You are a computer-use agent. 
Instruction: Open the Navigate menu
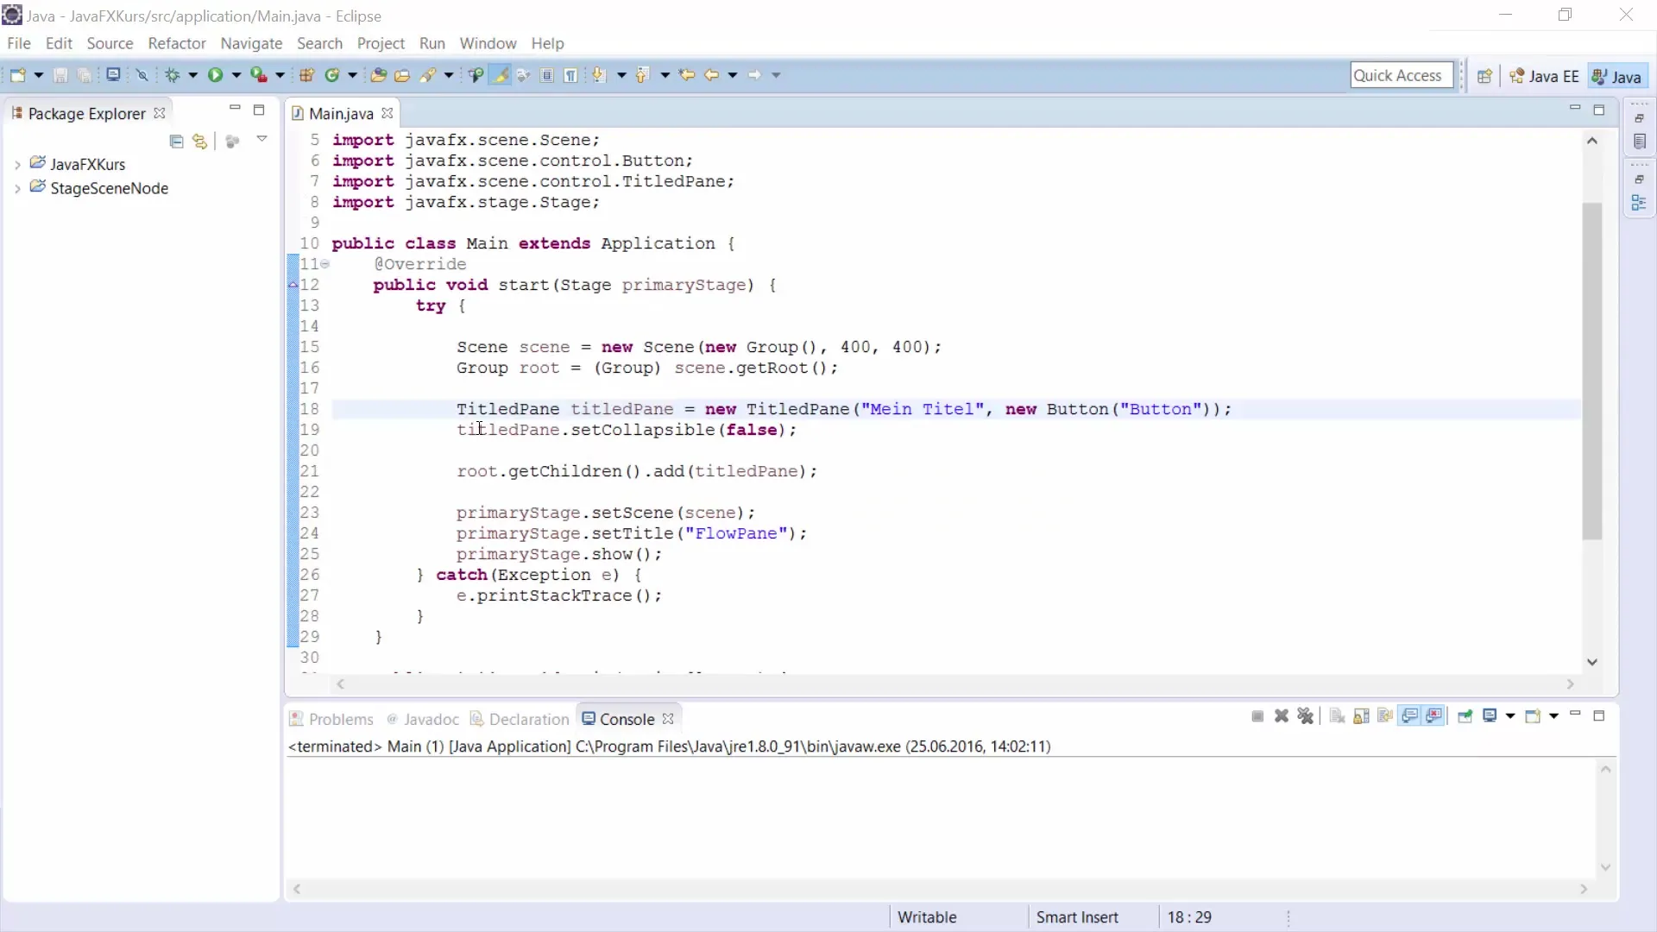click(251, 43)
